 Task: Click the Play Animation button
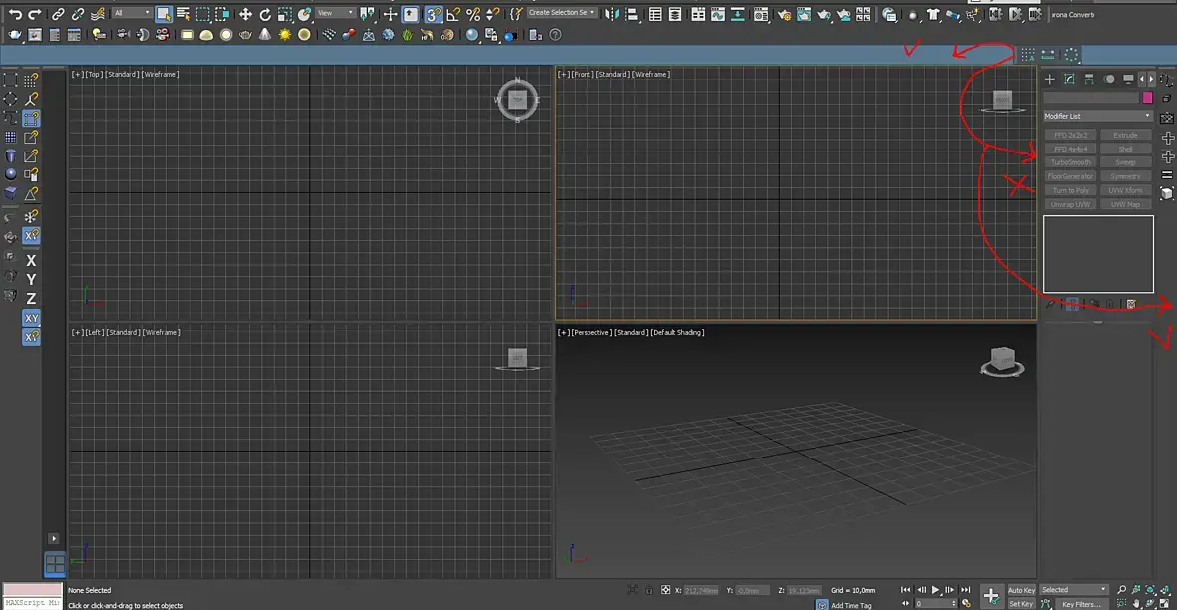point(936,590)
